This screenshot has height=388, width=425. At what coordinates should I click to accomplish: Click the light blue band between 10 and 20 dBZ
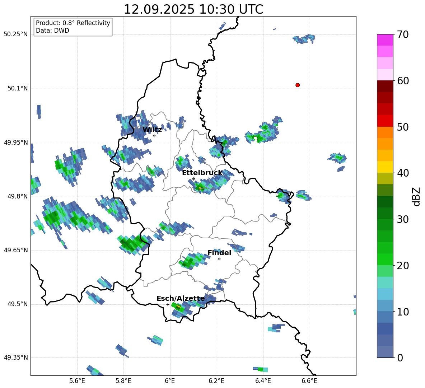385,294
